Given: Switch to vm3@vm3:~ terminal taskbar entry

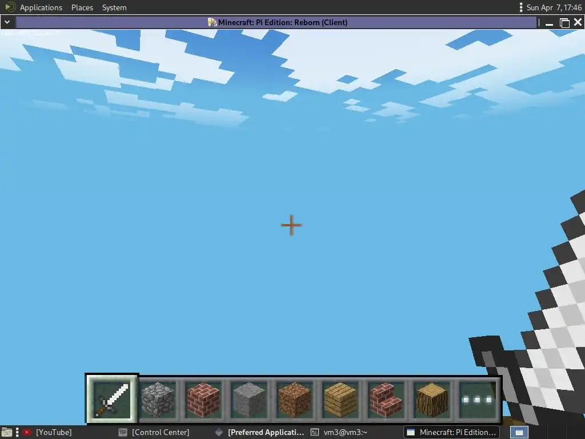Looking at the screenshot, I should [x=339, y=432].
